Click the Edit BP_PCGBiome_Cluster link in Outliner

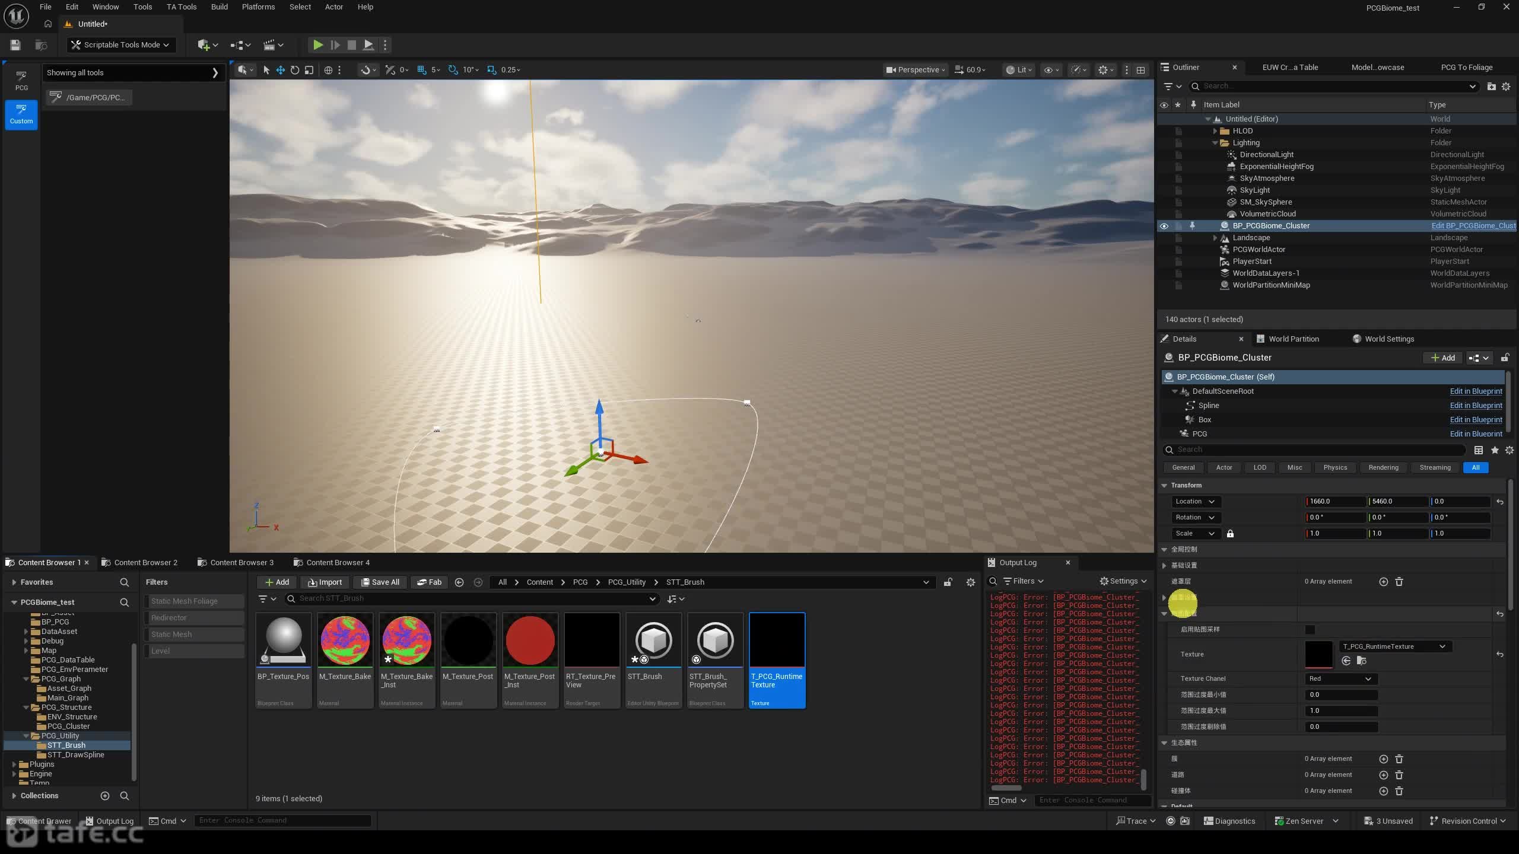(1474, 226)
